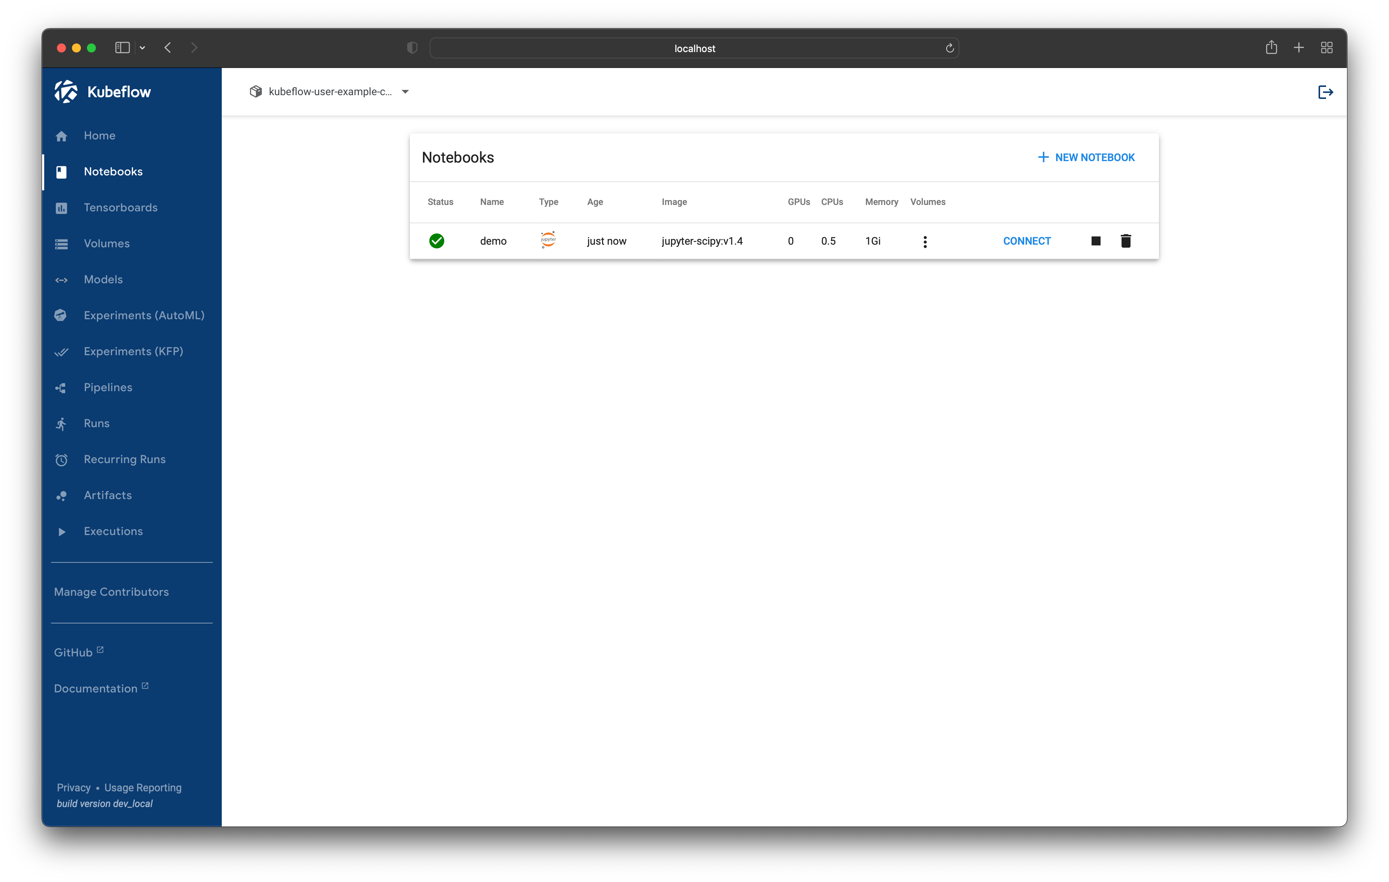The height and width of the screenshot is (882, 1389).
Task: Click the logout icon at top right
Action: pos(1325,91)
